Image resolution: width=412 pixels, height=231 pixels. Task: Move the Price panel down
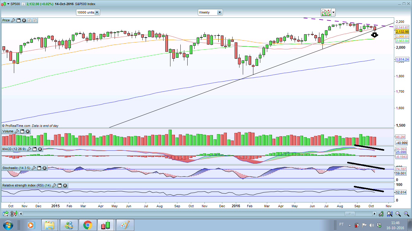[x=30, y=20]
